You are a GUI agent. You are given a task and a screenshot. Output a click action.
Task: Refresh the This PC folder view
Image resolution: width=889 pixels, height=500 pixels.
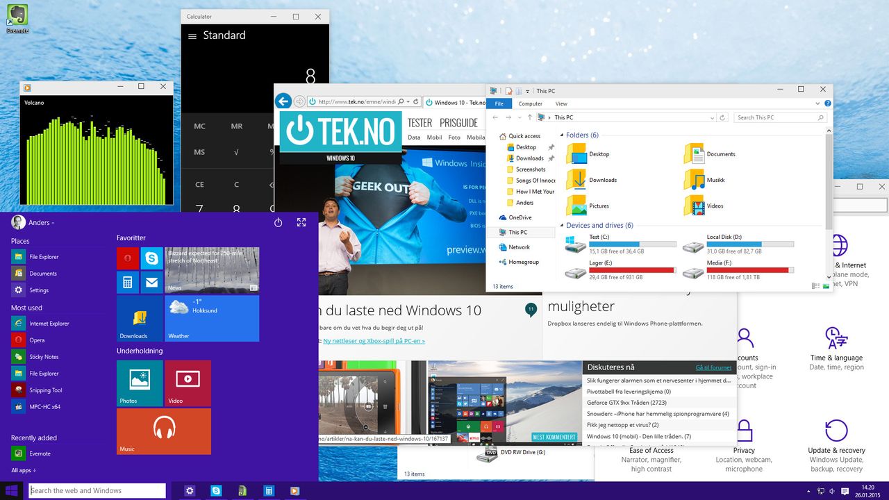click(722, 117)
